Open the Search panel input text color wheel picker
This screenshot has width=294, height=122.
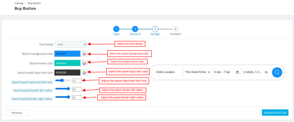click(x=84, y=73)
